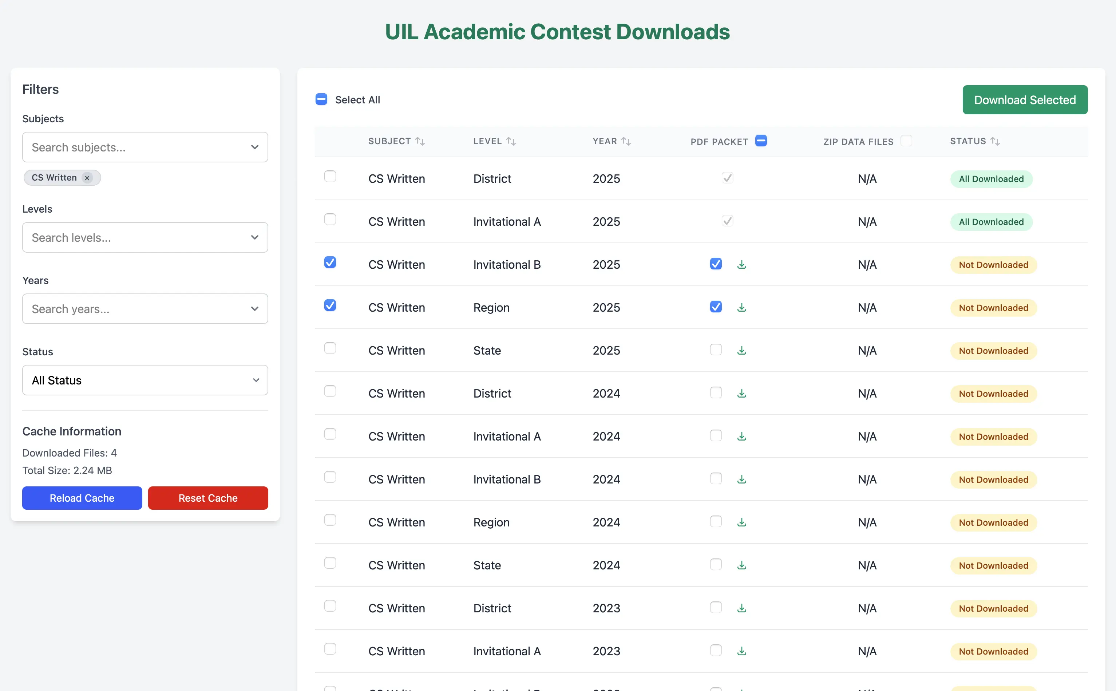
Task: Check row checkbox for State 2025
Action: [330, 348]
